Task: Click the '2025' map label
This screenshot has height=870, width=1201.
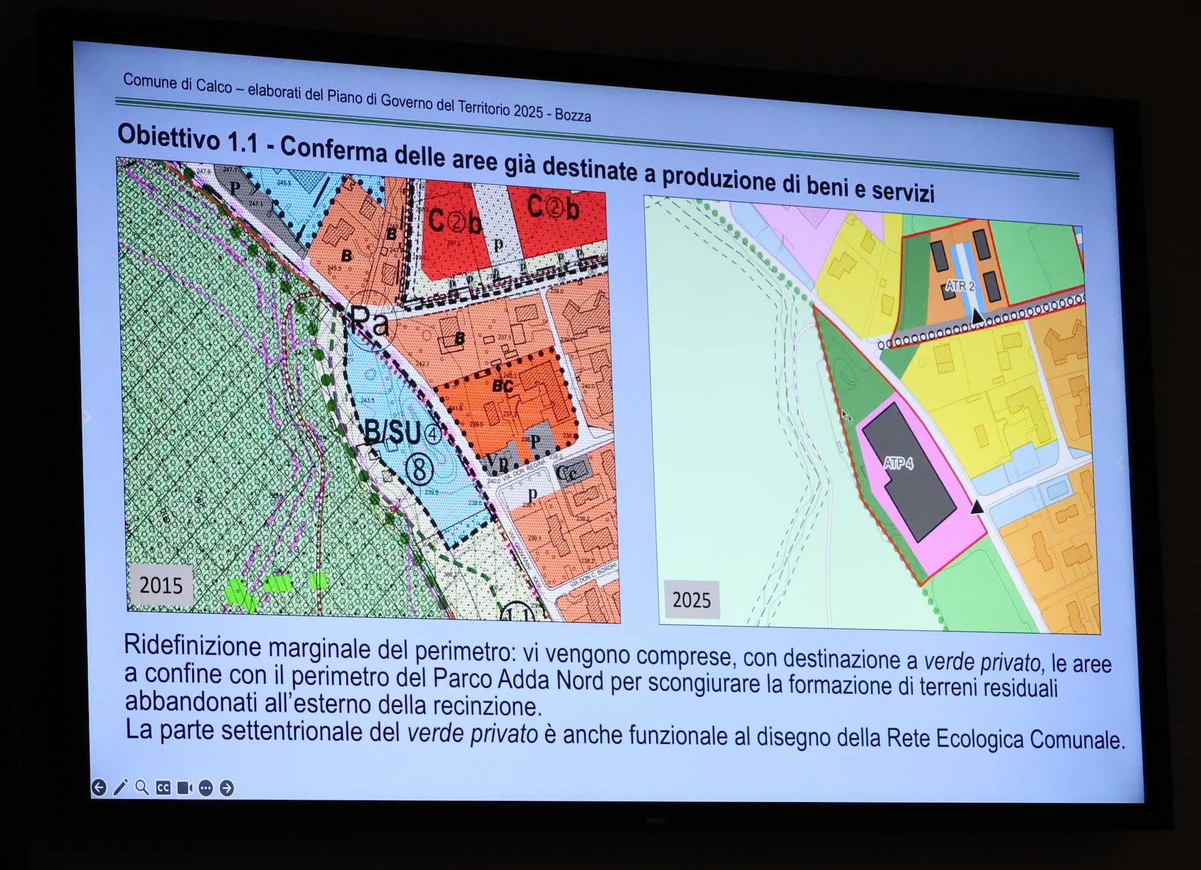Action: coord(691,599)
